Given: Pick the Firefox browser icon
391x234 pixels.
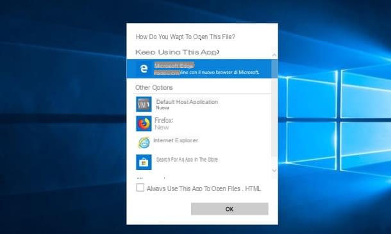Looking at the screenshot, I should tap(144, 124).
